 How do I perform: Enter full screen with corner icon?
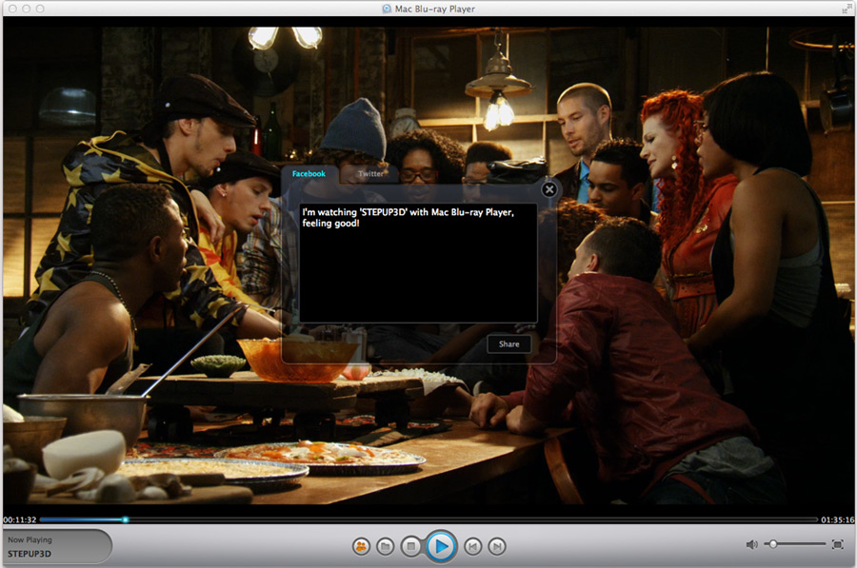[x=837, y=544]
